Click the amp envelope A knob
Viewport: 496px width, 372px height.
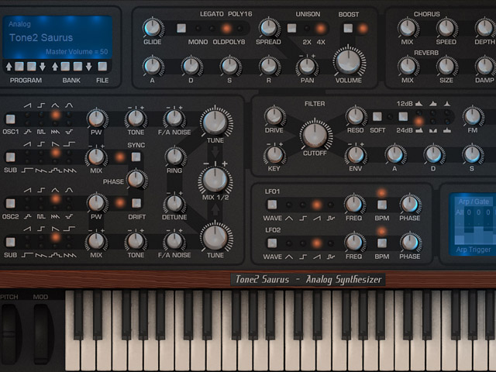[x=153, y=66]
